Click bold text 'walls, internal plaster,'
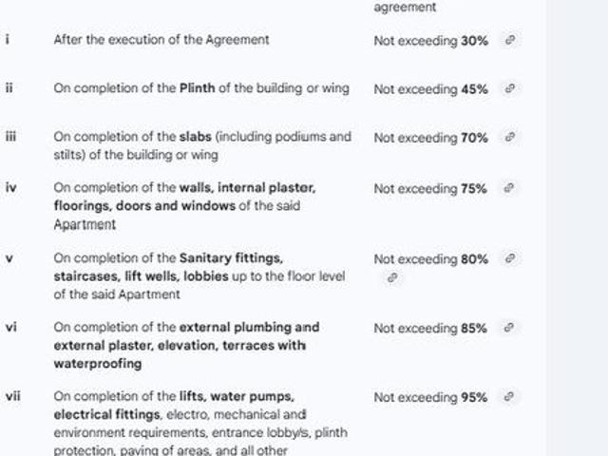Image resolution: width=608 pixels, height=456 pixels. coord(247,188)
